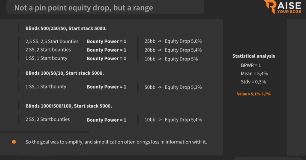
Task: Click '10bb -> Equity Drop 5%' text
Action: click(x=171, y=59)
